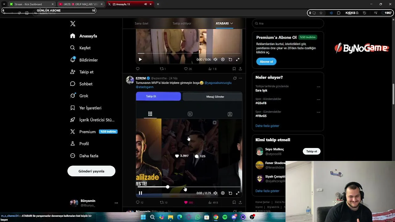
Task: Toggle picture-in-picture on EZREM video
Action: coord(230,193)
